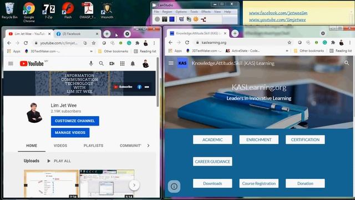Viewport: 355px width, 200px height.
Task: Open KAS site hamburger menu
Action: tap(171, 63)
